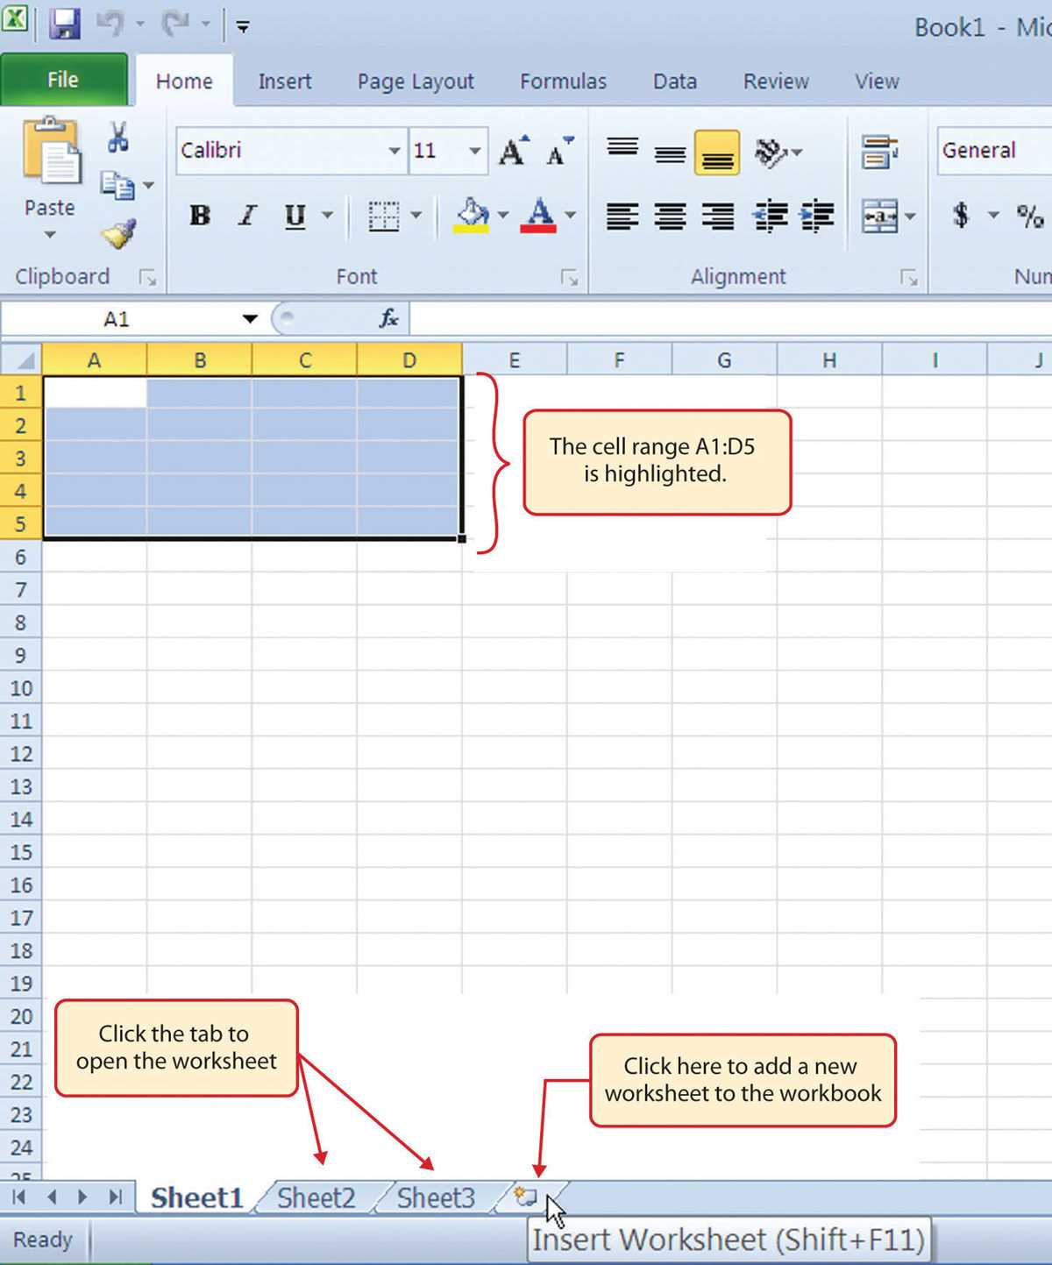Click inside the formula bar
This screenshot has height=1265, width=1052.
(730, 318)
